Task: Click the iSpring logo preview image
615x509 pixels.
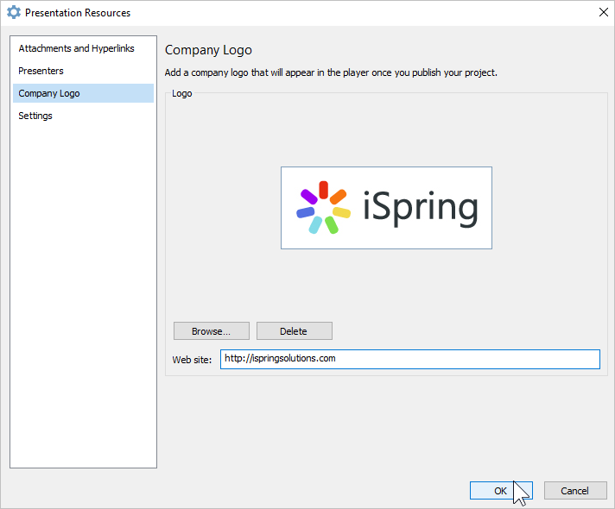Action: pyautogui.click(x=386, y=208)
